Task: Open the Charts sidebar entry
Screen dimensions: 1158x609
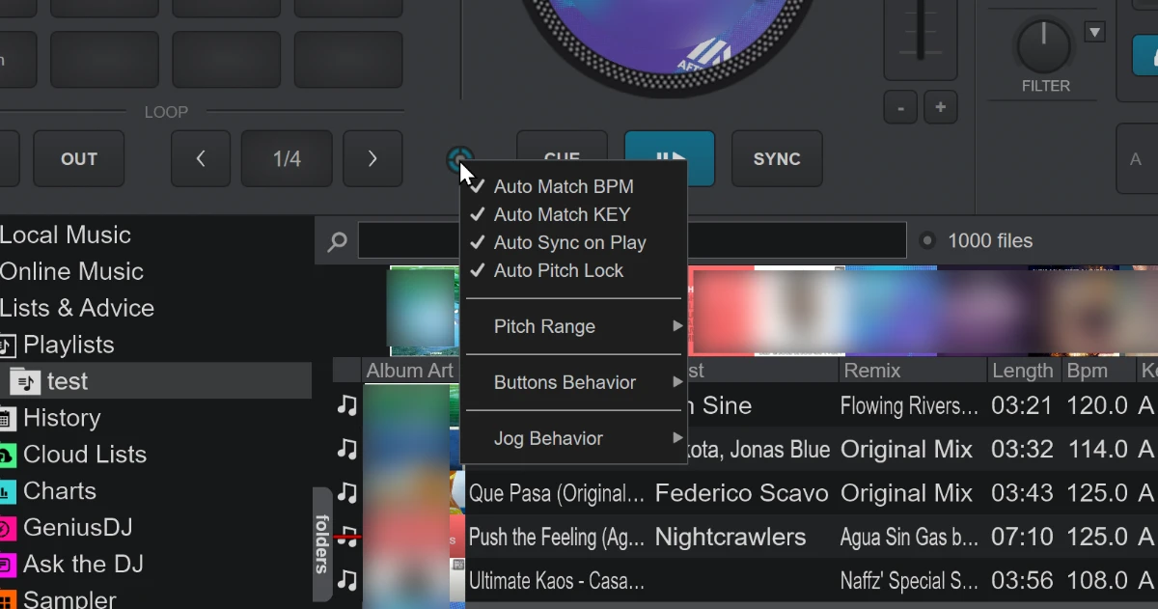Action: click(x=60, y=491)
